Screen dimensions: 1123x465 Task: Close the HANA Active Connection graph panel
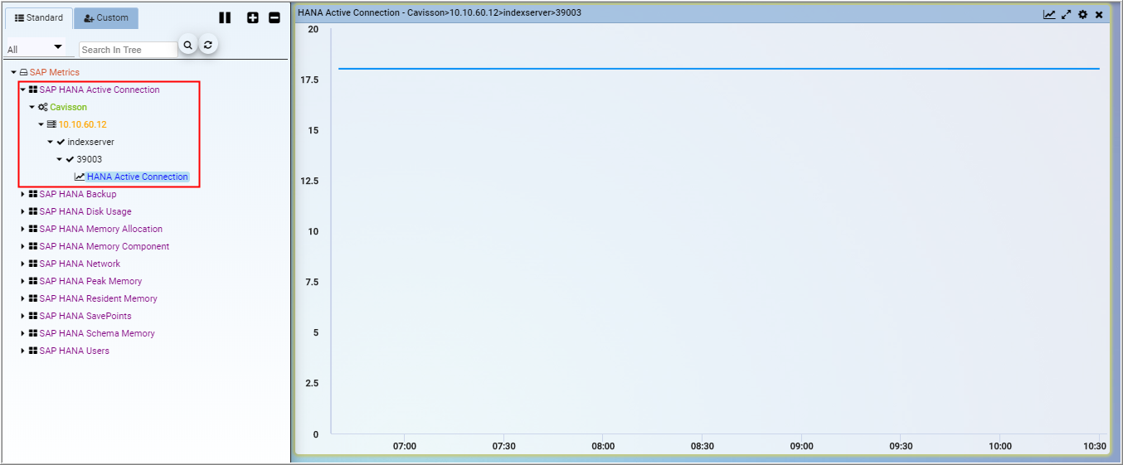point(1099,14)
